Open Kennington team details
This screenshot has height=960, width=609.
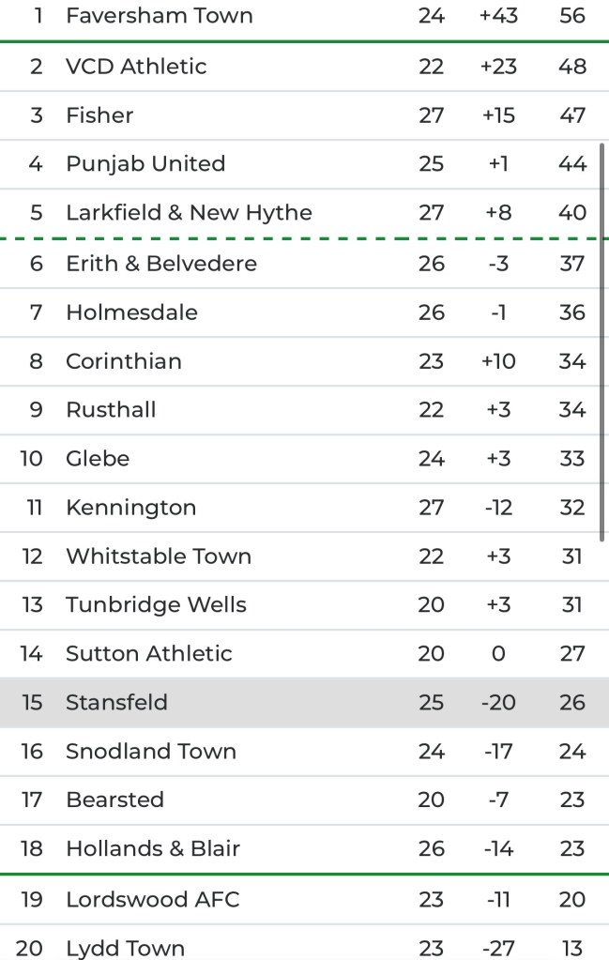tap(130, 507)
